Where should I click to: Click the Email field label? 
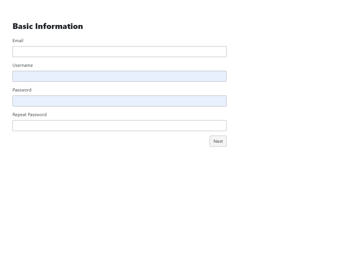click(x=18, y=41)
